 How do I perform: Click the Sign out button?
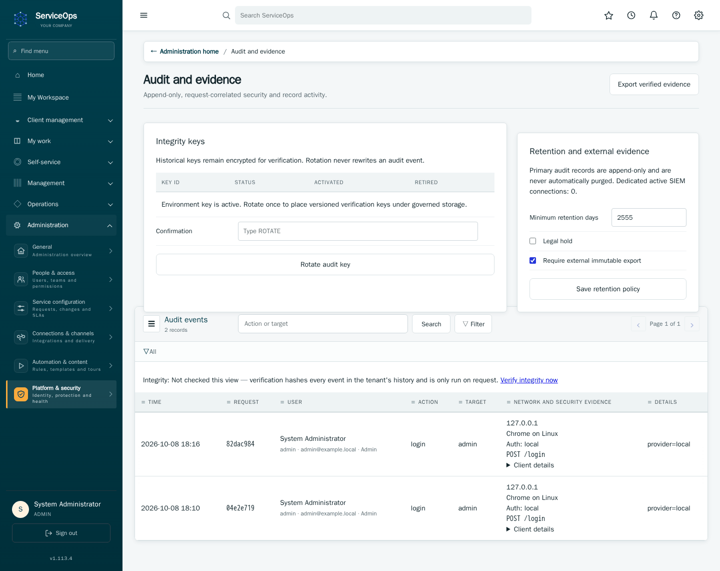point(61,533)
